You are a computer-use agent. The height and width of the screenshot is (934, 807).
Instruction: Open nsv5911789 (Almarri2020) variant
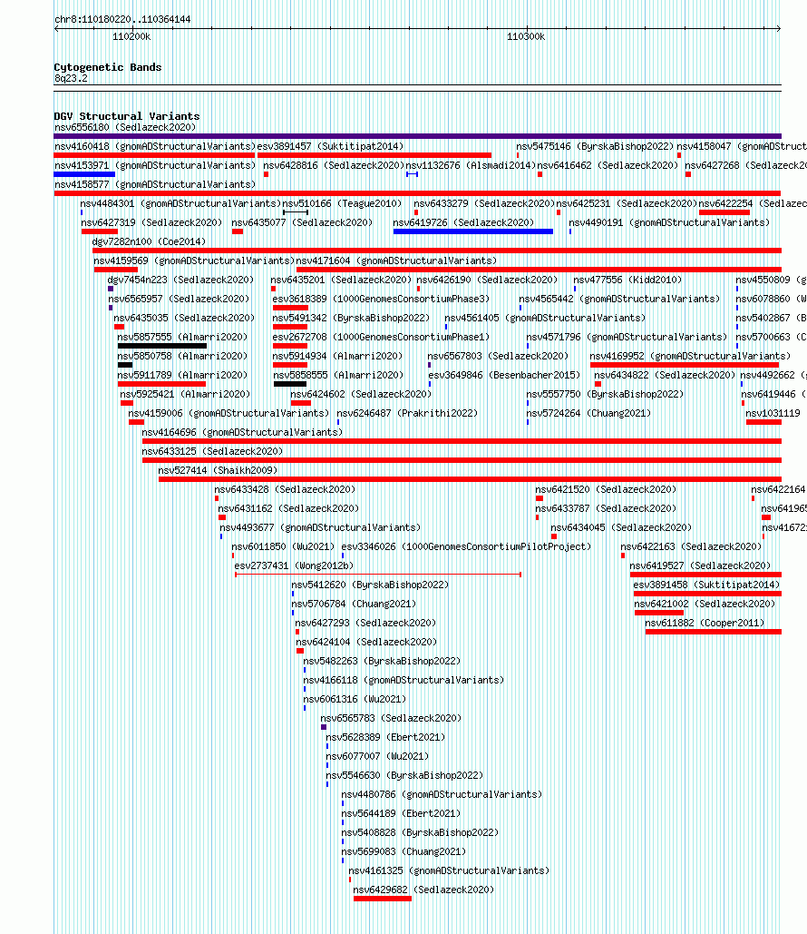[x=182, y=375]
